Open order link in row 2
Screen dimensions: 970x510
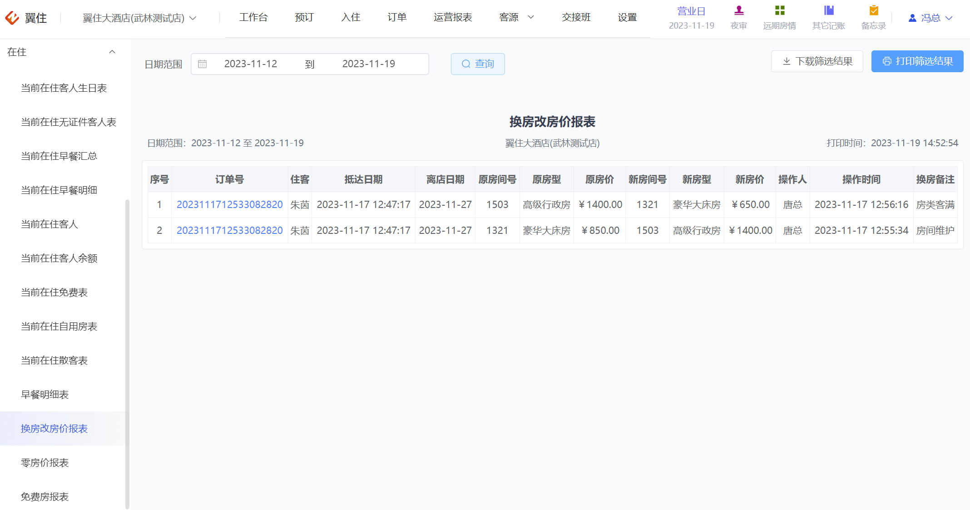[230, 231]
